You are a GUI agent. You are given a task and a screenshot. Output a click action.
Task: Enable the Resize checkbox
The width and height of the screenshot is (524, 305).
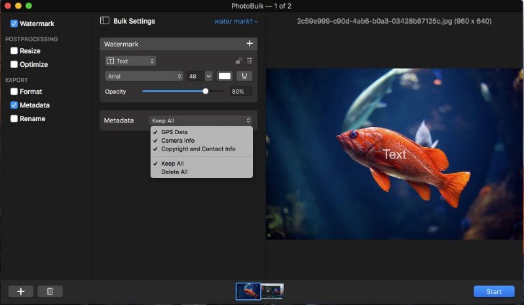[x=14, y=51]
